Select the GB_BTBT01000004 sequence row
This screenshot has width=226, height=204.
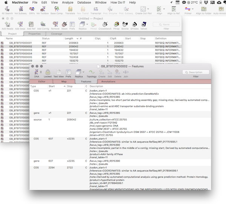21,53
